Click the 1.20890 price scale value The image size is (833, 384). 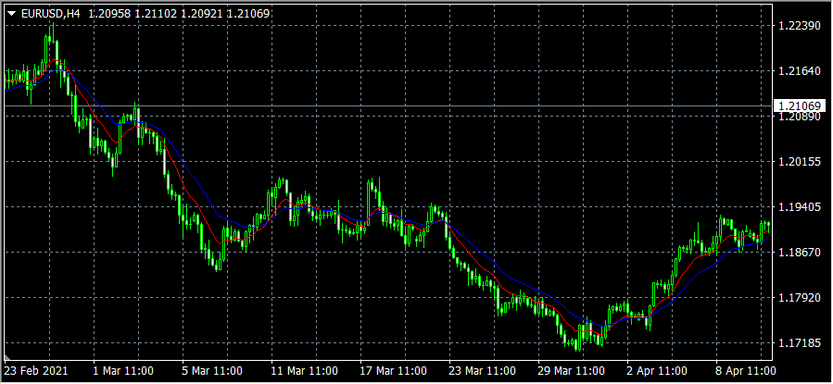coord(800,117)
